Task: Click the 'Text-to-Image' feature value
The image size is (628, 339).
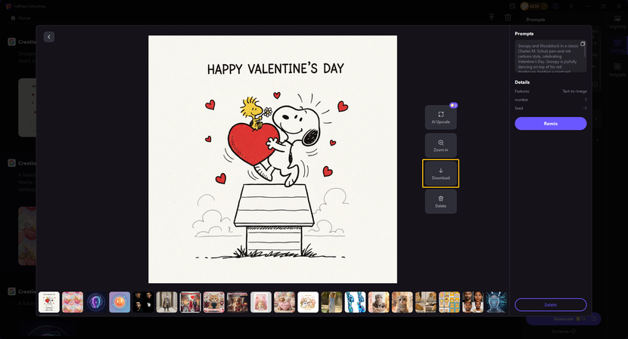Action: pyautogui.click(x=574, y=91)
